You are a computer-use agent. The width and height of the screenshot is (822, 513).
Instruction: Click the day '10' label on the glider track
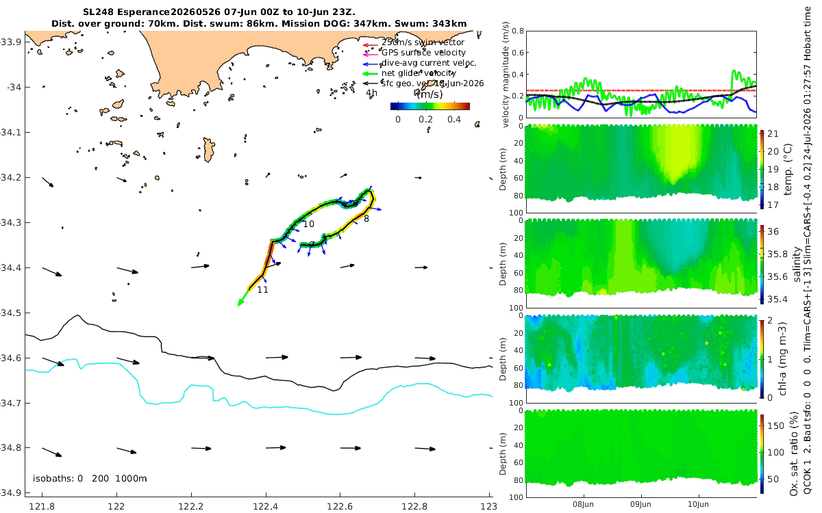click(x=309, y=224)
